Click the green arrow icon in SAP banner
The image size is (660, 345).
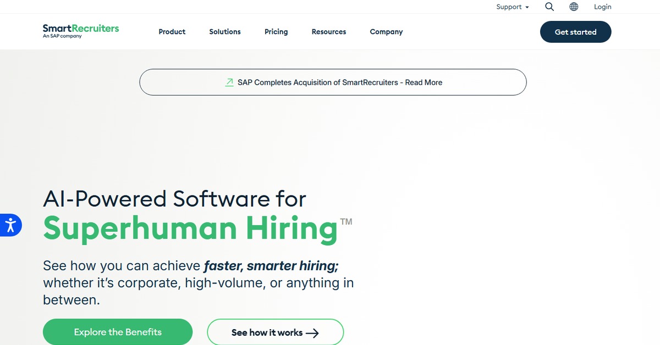point(229,82)
